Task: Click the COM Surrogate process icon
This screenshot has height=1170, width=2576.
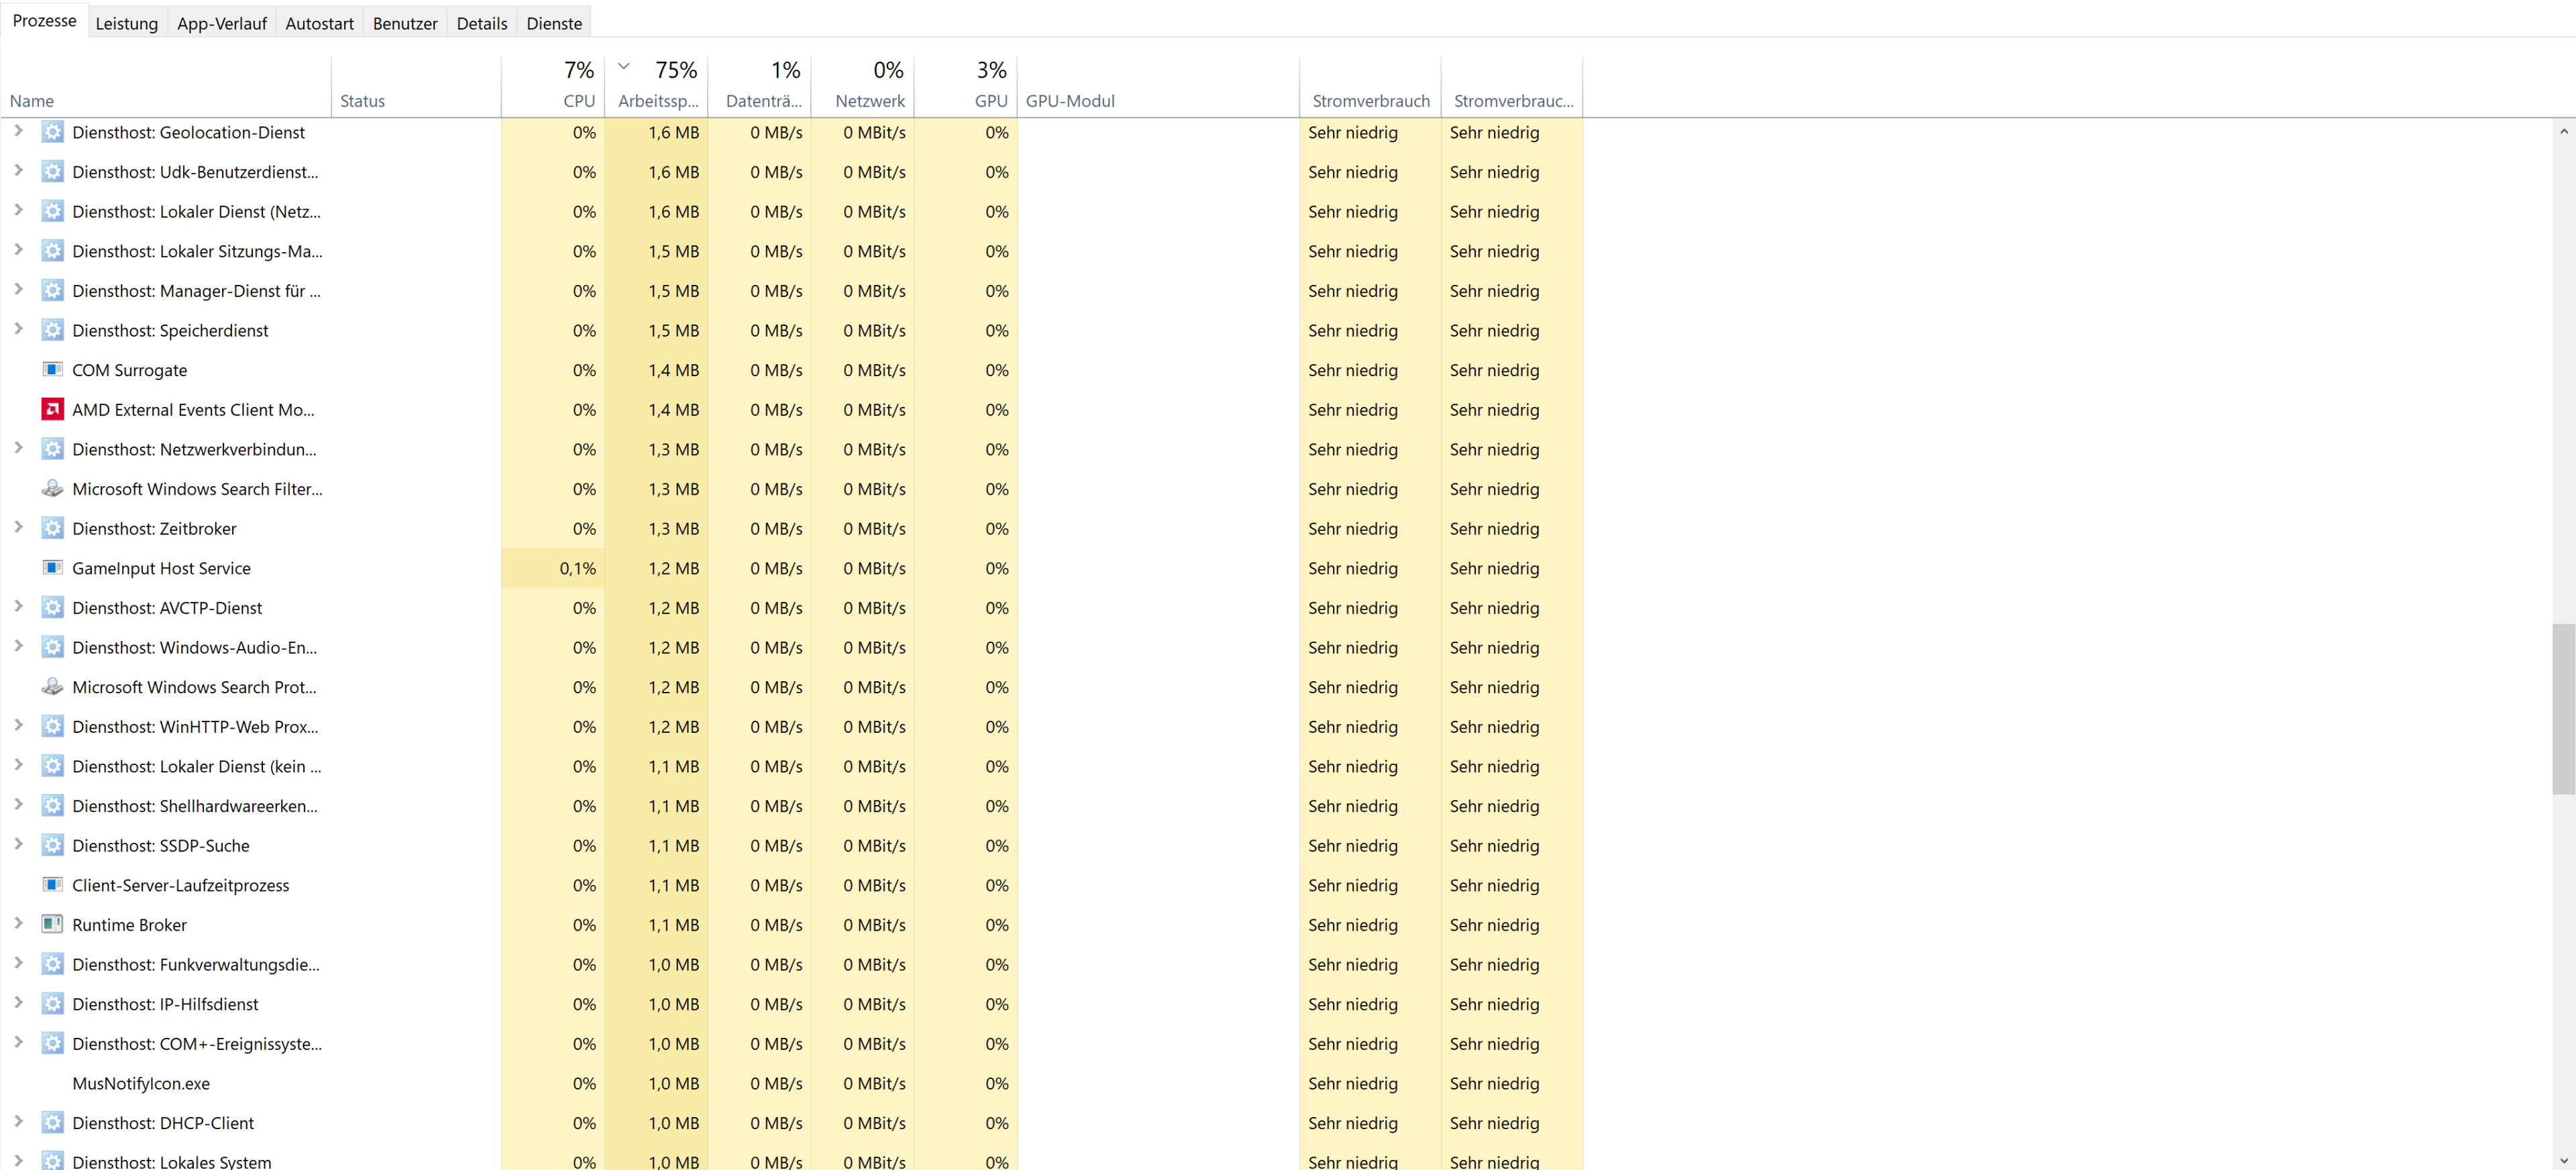Action: click(x=52, y=369)
